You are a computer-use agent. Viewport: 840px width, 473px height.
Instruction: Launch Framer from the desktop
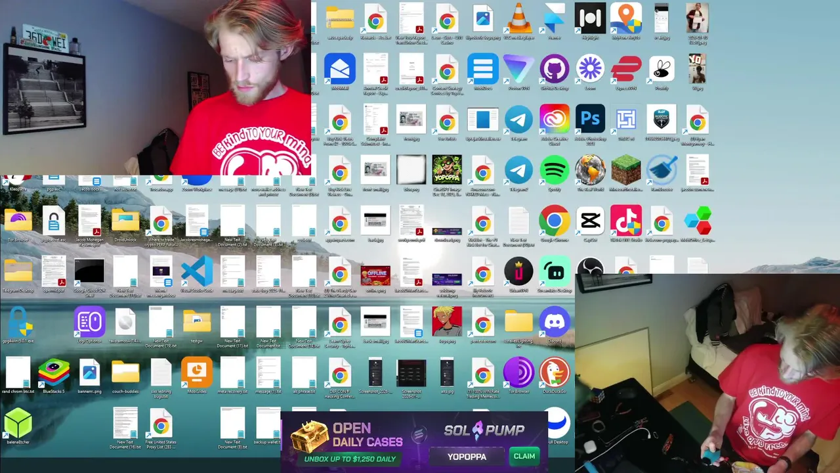click(x=555, y=18)
